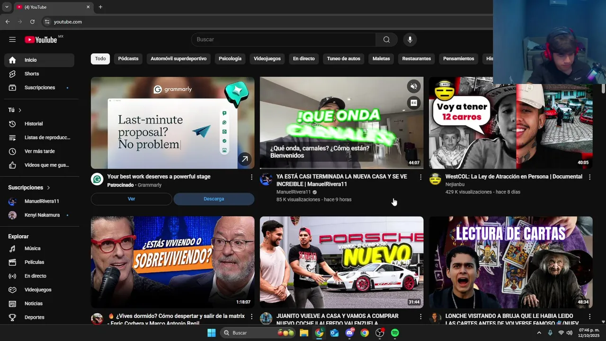Open Kenyi Nakamura subscription
The height and width of the screenshot is (341, 606).
39,215
